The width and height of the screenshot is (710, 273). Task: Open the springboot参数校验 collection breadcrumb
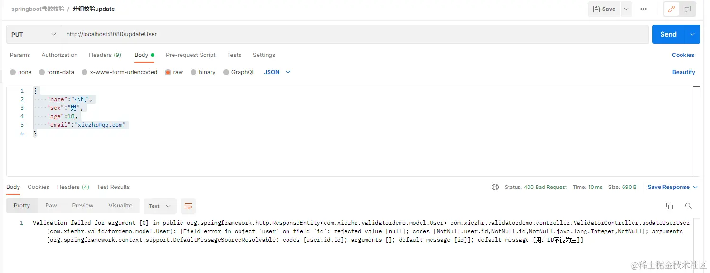click(38, 9)
